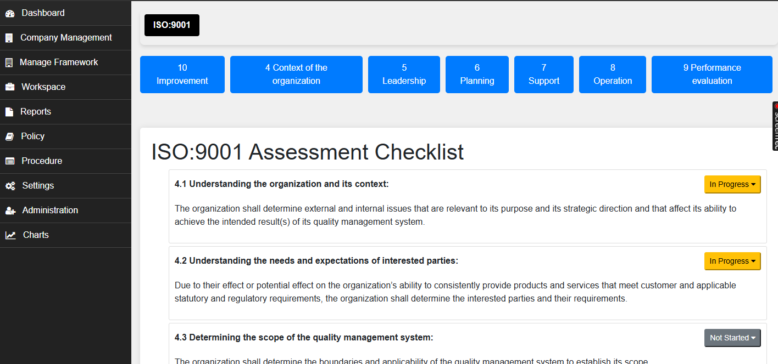778x364 pixels.
Task: Click the ISO:9001 label badge
Action: 171,25
